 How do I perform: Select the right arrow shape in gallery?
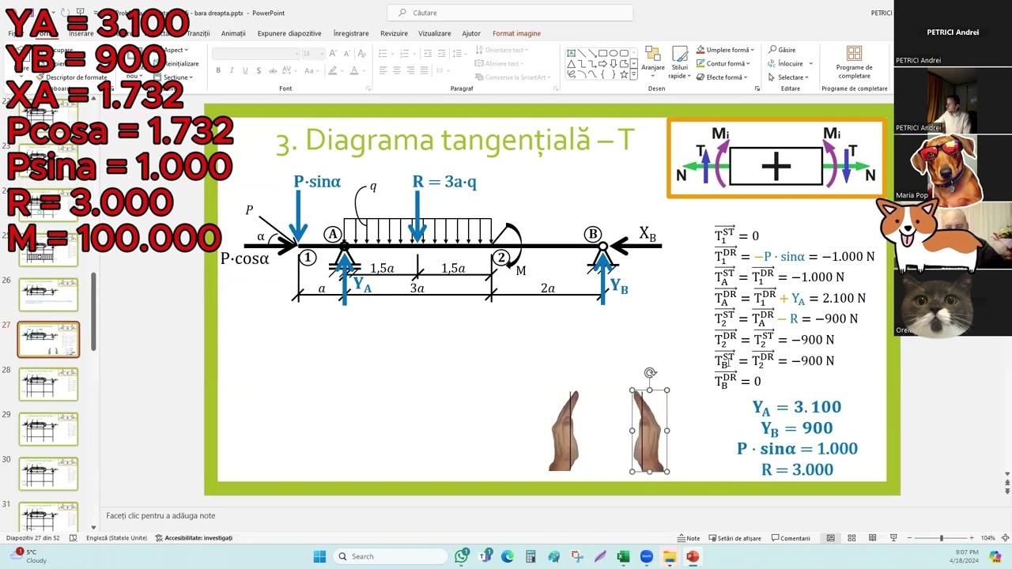602,64
